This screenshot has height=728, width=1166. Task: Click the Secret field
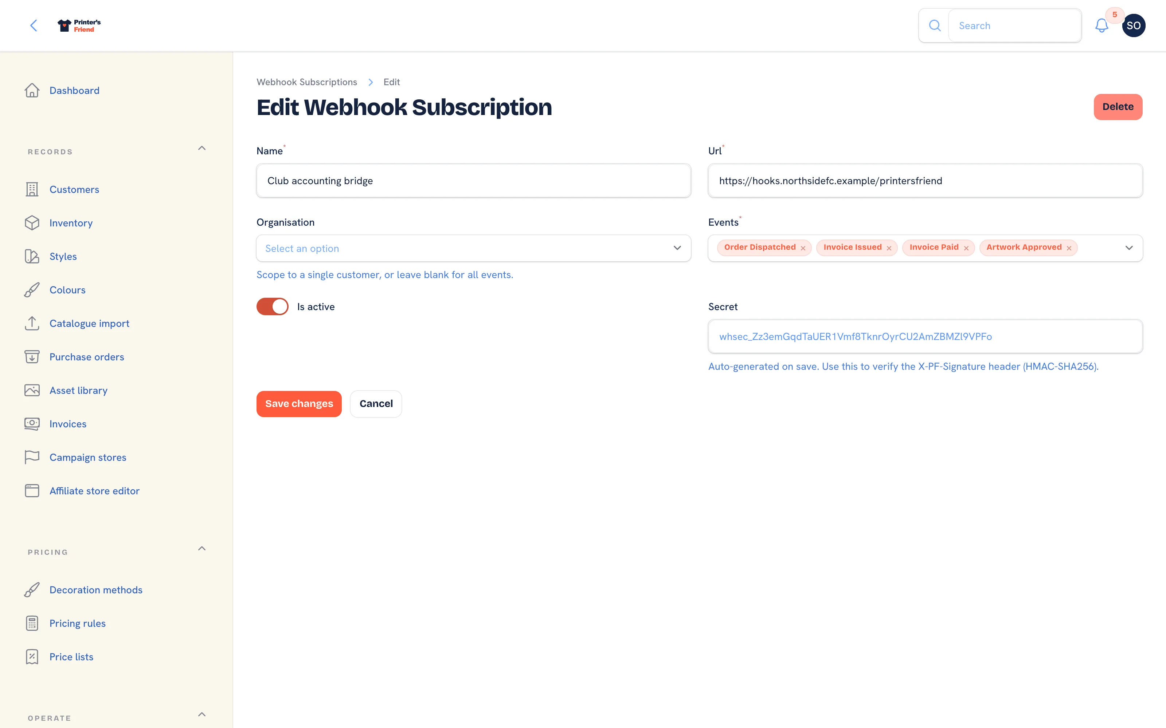[925, 337]
